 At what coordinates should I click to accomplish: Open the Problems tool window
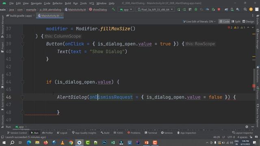[134, 133]
